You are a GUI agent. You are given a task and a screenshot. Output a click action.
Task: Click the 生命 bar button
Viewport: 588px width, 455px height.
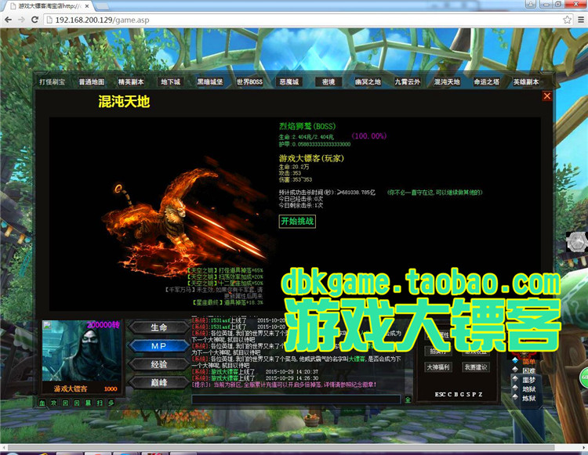click(x=159, y=327)
